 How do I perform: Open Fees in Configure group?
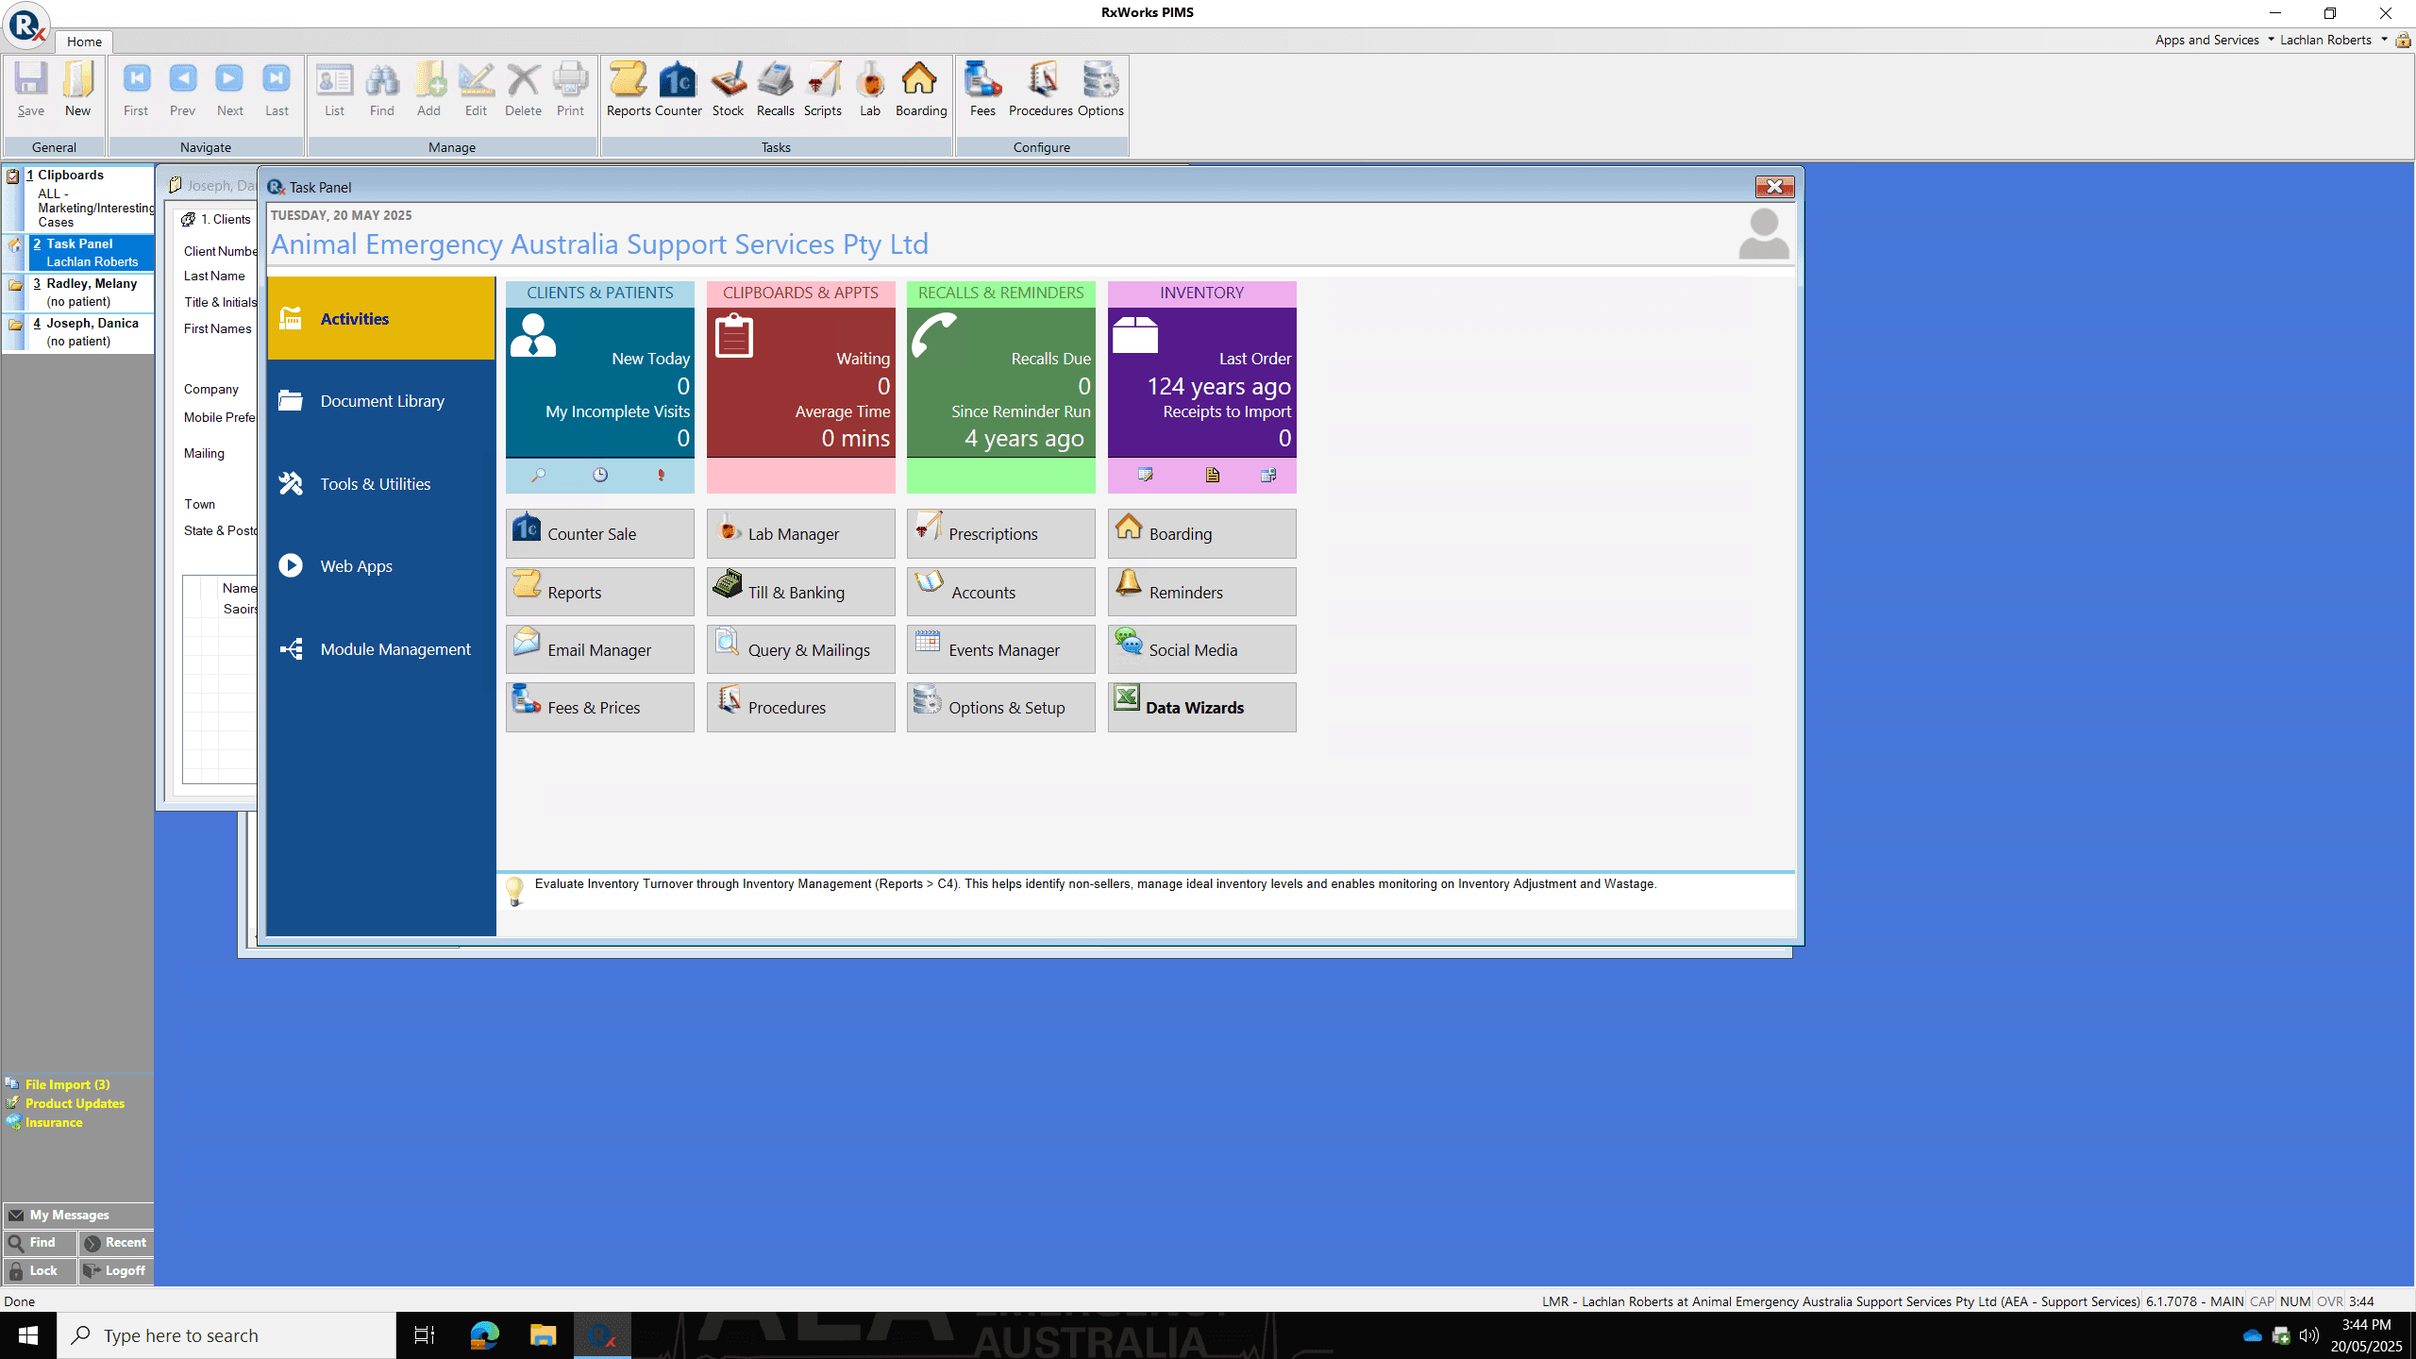[982, 90]
